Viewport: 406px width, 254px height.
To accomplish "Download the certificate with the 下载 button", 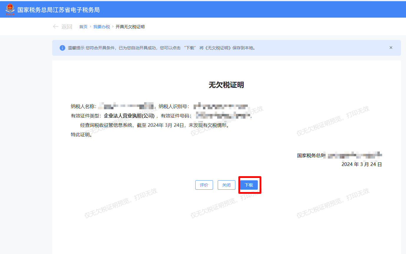I will (x=249, y=185).
